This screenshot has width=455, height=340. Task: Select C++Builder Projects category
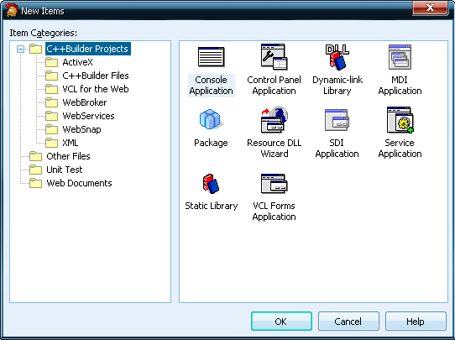[x=87, y=49]
